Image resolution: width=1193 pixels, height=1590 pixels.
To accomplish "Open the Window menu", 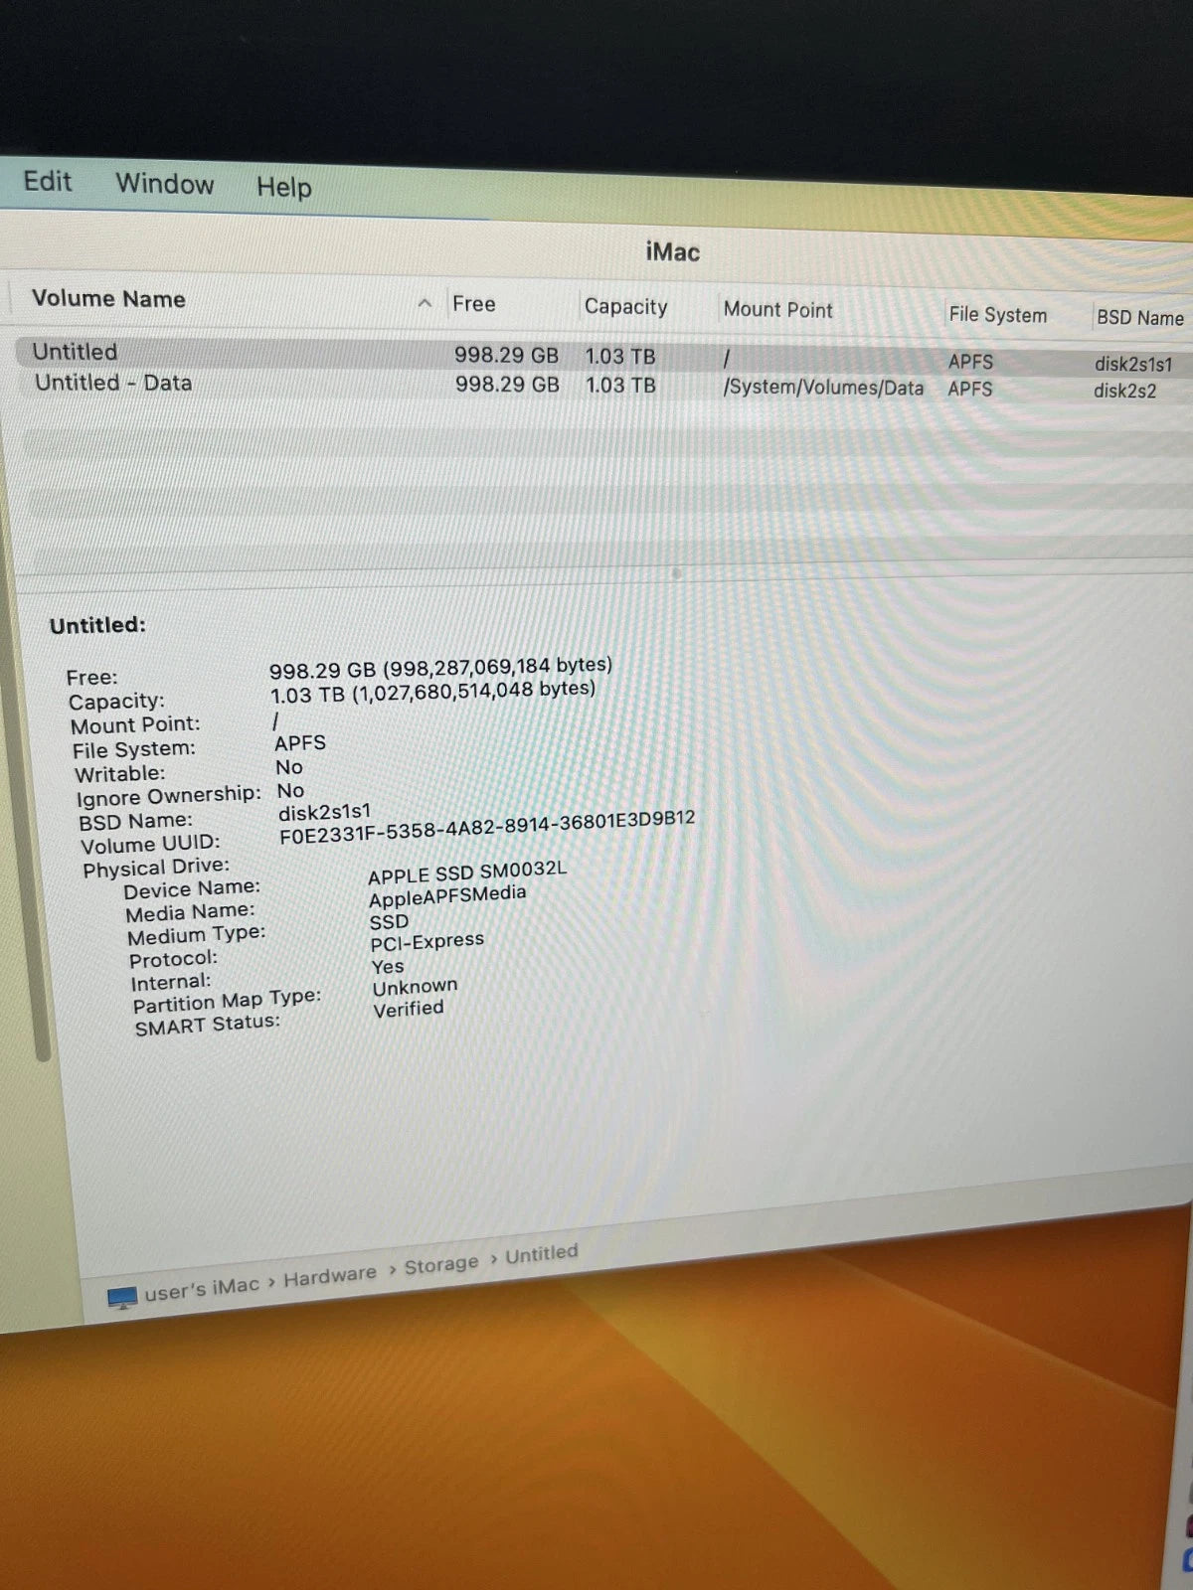I will [164, 184].
